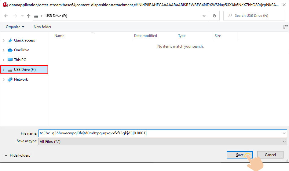Click the This PC monitor icon

coord(10,60)
